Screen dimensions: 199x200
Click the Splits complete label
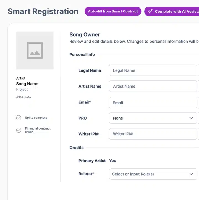coord(36,118)
